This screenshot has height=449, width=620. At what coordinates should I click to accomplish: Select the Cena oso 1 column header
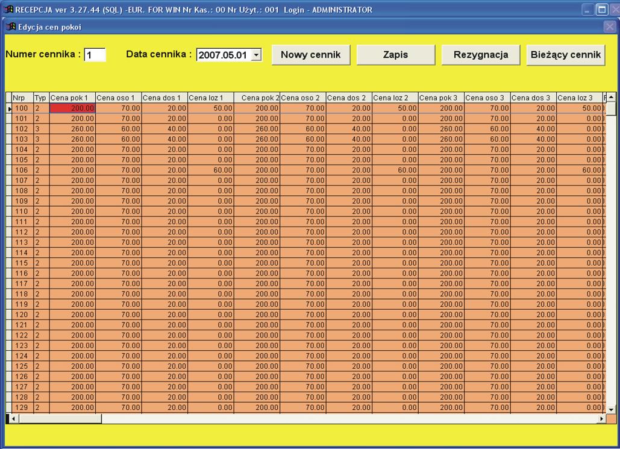119,98
